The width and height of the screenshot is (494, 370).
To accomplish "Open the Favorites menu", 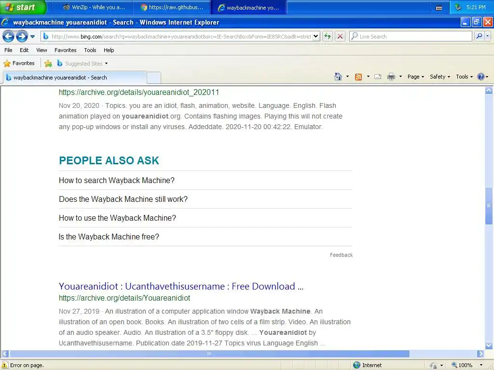I will [x=65, y=50].
